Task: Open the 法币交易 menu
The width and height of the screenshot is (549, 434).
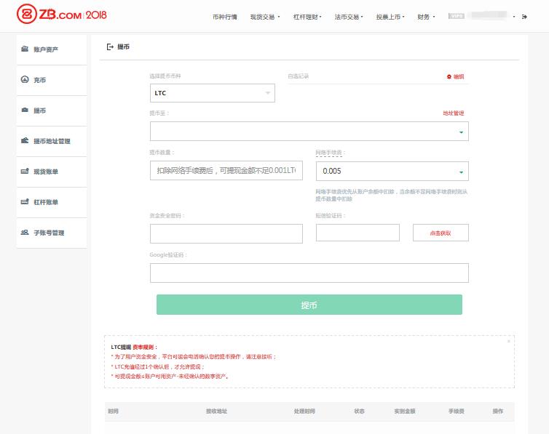Action: (348, 16)
